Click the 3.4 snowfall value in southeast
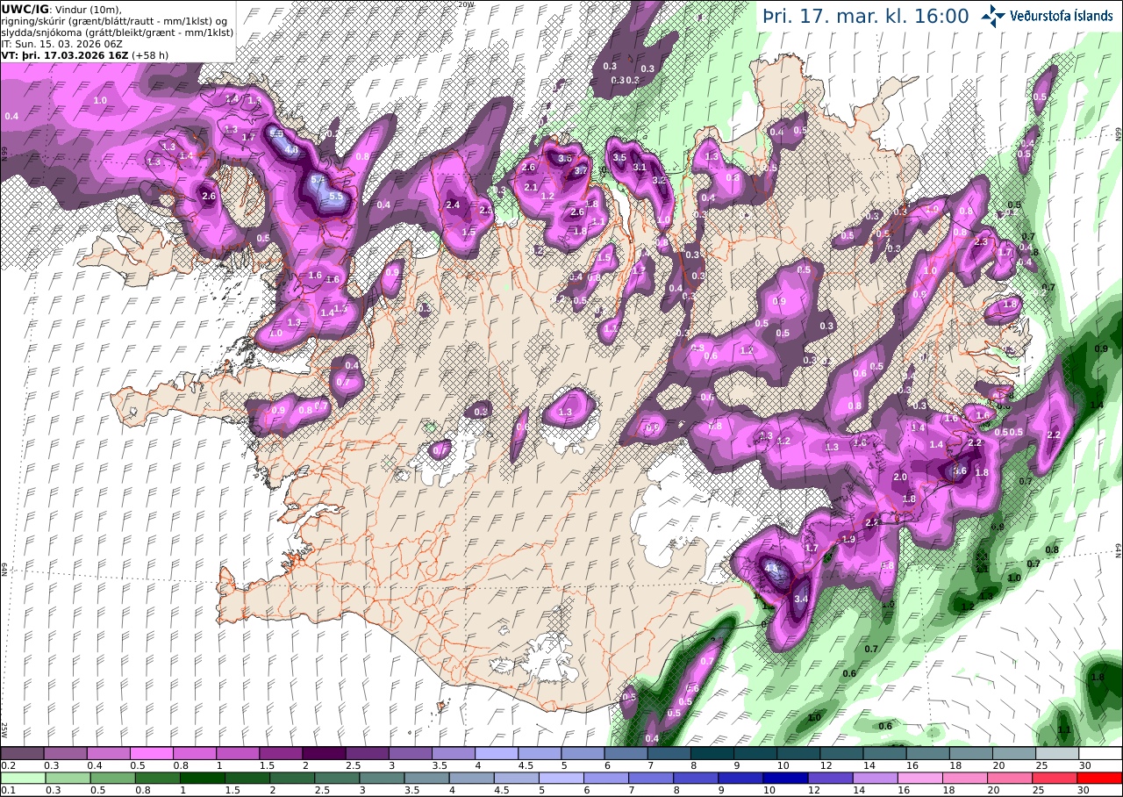This screenshot has height=797, width=1123. pos(801,599)
